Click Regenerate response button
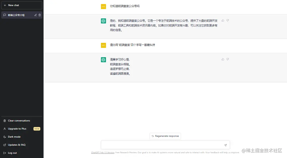 point(165,136)
